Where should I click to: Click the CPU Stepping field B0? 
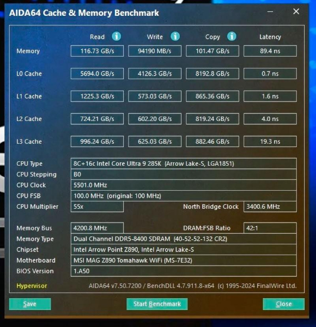[184, 174]
